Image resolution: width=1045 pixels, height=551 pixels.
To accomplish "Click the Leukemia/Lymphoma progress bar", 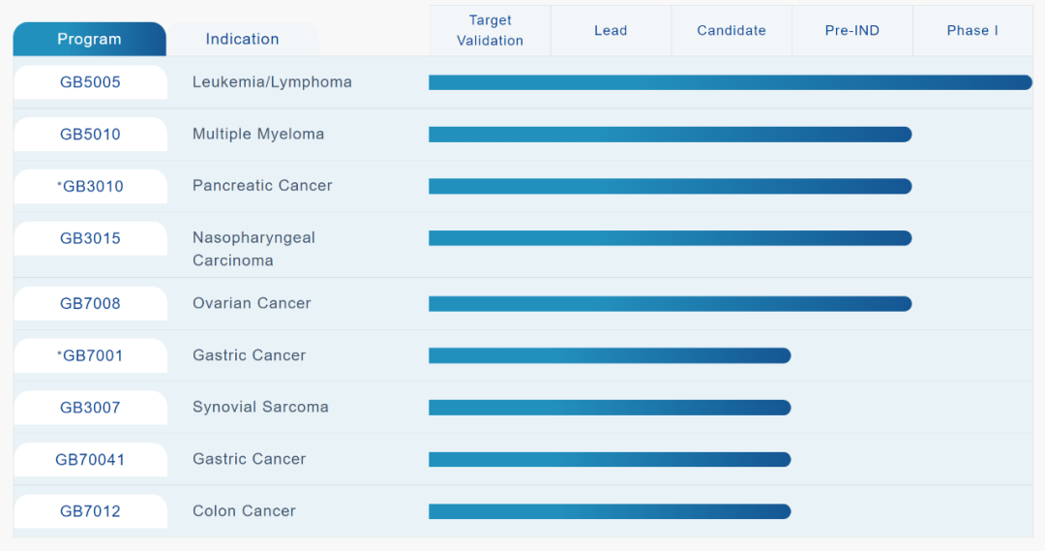I will tap(731, 82).
